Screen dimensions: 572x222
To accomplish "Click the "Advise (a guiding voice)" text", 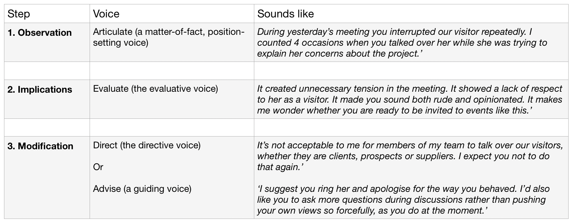I will pos(142,189).
